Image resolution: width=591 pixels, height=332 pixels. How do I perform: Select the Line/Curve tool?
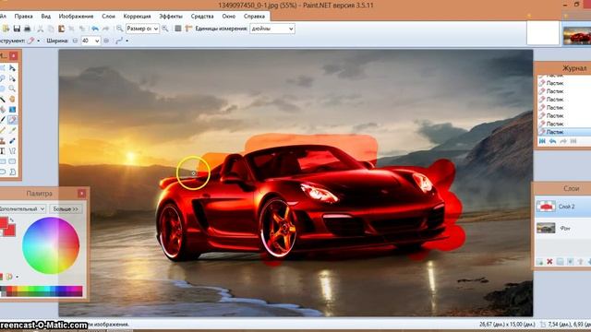[12, 151]
